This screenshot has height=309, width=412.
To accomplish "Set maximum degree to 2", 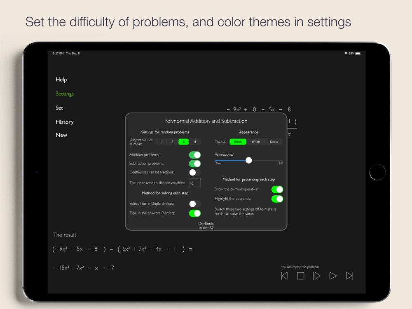I will 172,142.
